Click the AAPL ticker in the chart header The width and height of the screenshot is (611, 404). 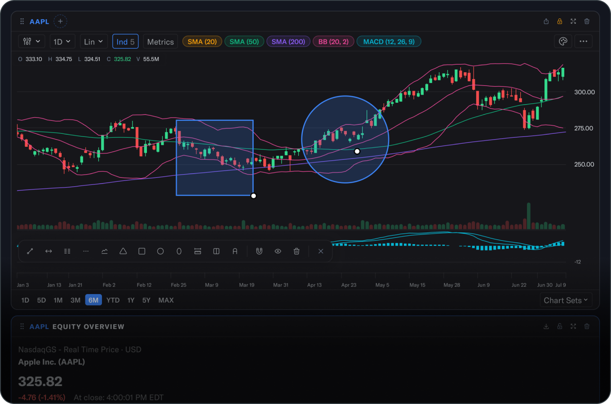pyautogui.click(x=40, y=22)
